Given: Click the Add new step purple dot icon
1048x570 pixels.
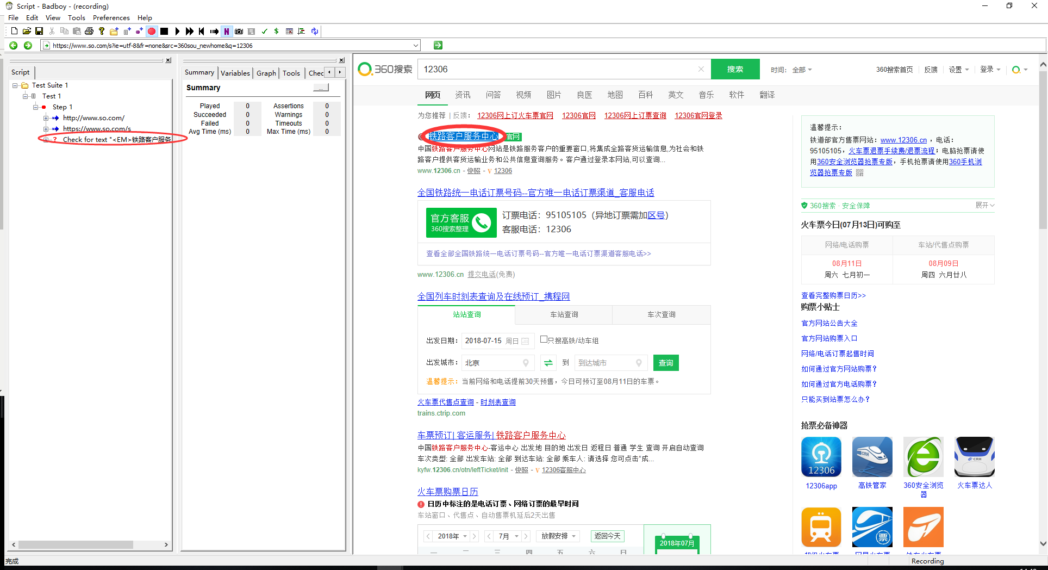Looking at the screenshot, I should tap(139, 31).
